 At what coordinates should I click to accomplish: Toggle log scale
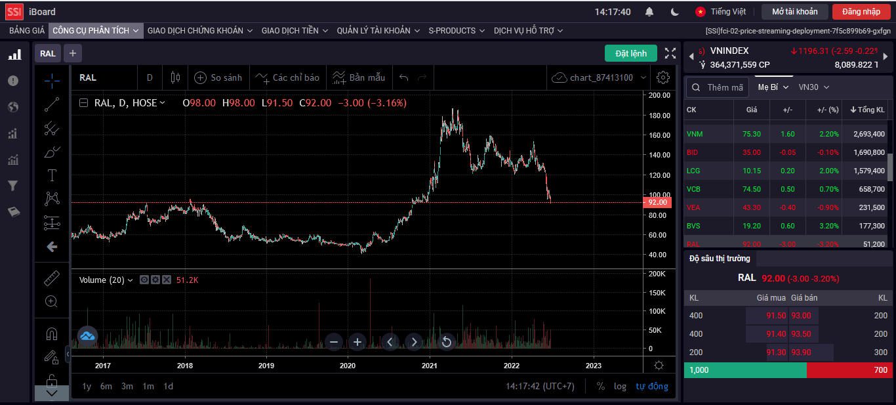tap(621, 386)
